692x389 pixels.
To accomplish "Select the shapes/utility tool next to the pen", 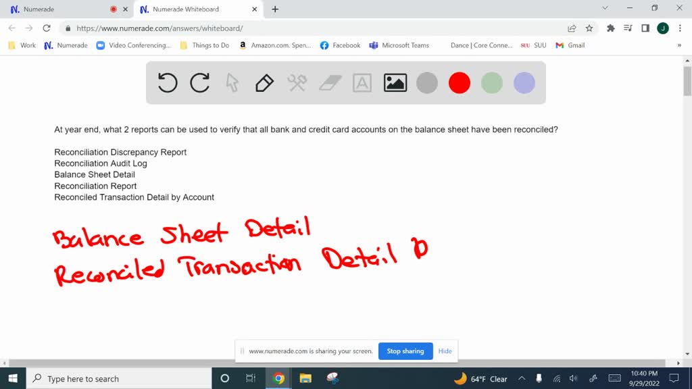I will pos(296,82).
